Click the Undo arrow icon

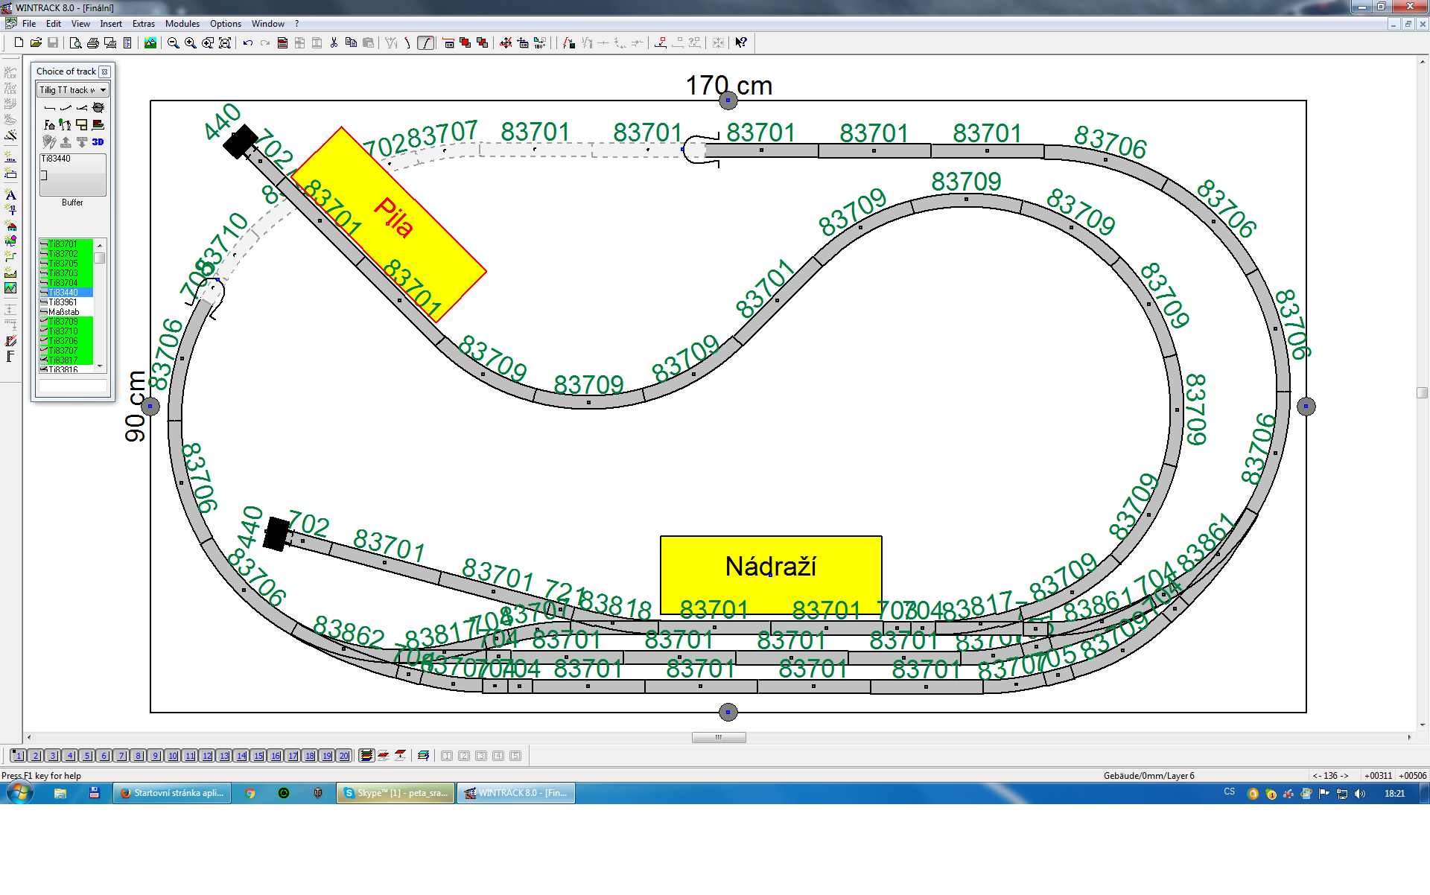pyautogui.click(x=248, y=43)
